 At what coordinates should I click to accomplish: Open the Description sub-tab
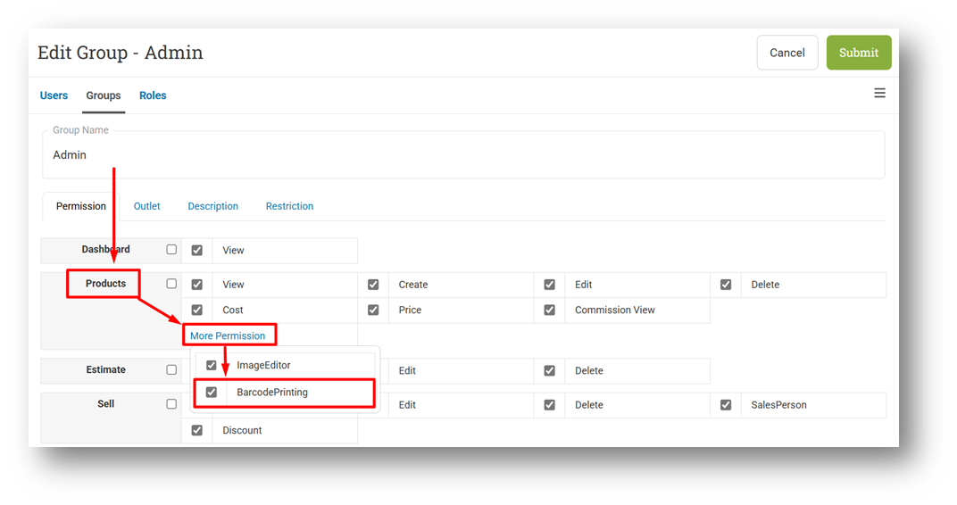click(213, 206)
